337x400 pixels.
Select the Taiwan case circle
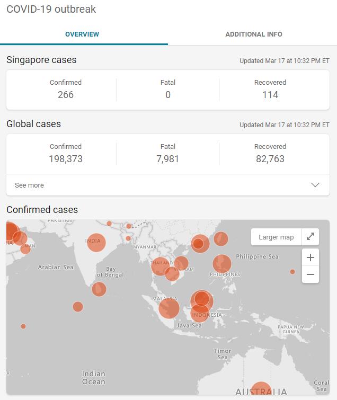(221, 239)
